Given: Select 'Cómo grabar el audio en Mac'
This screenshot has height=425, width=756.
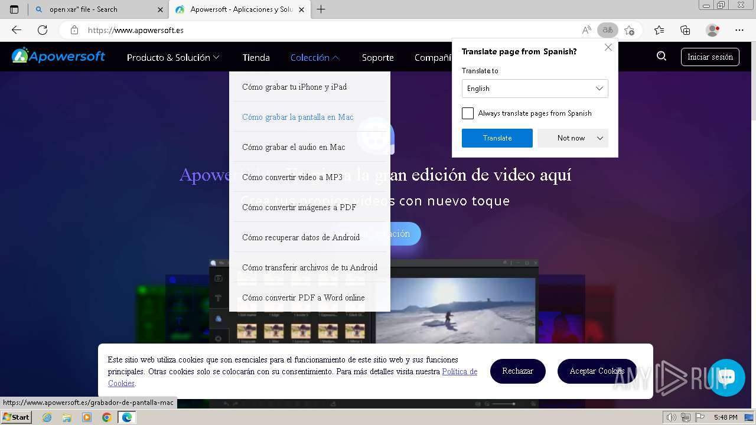Looking at the screenshot, I should coord(309,147).
